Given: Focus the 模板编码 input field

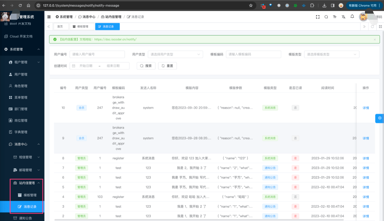Looking at the screenshot, I should pyautogui.click(x=254, y=54).
